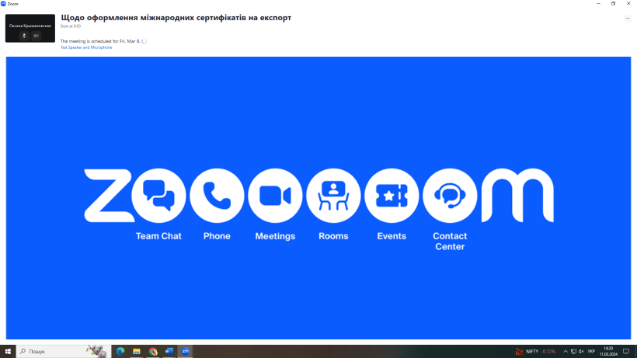The width and height of the screenshot is (637, 358).
Task: Open the clock showing 14:20 11.03.2024
Action: click(608, 352)
